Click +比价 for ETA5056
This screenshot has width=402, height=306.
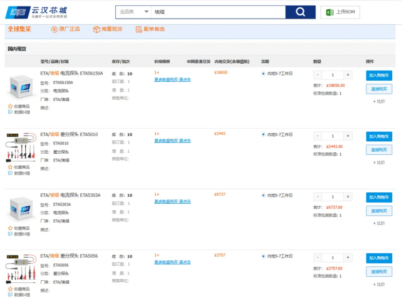[x=379, y=284]
